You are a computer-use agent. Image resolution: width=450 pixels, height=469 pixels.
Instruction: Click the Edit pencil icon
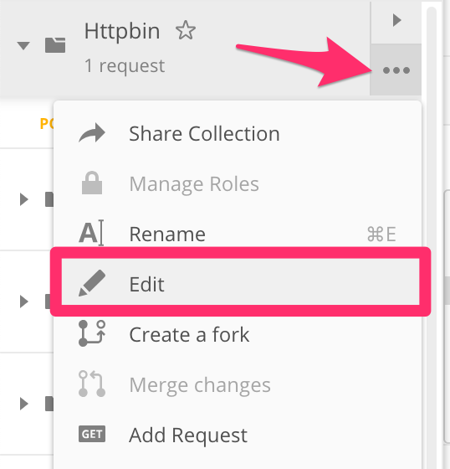(92, 283)
